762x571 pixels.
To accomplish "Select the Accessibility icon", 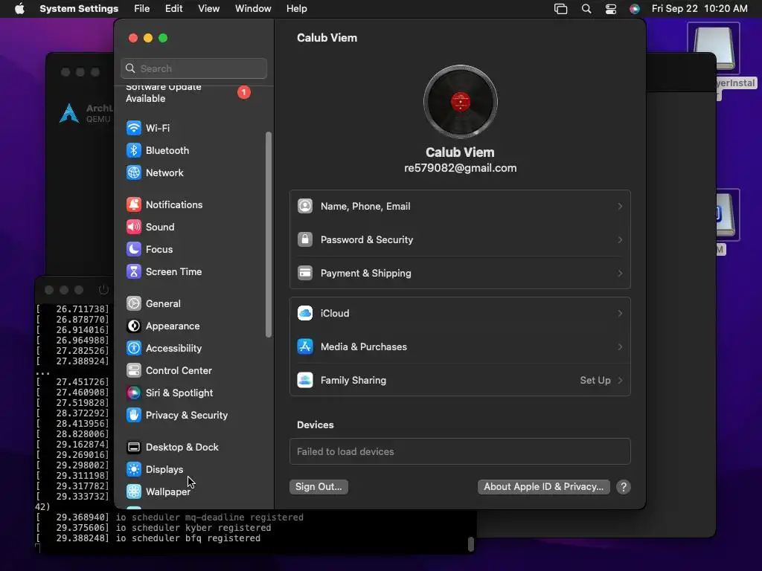I will click(x=134, y=349).
